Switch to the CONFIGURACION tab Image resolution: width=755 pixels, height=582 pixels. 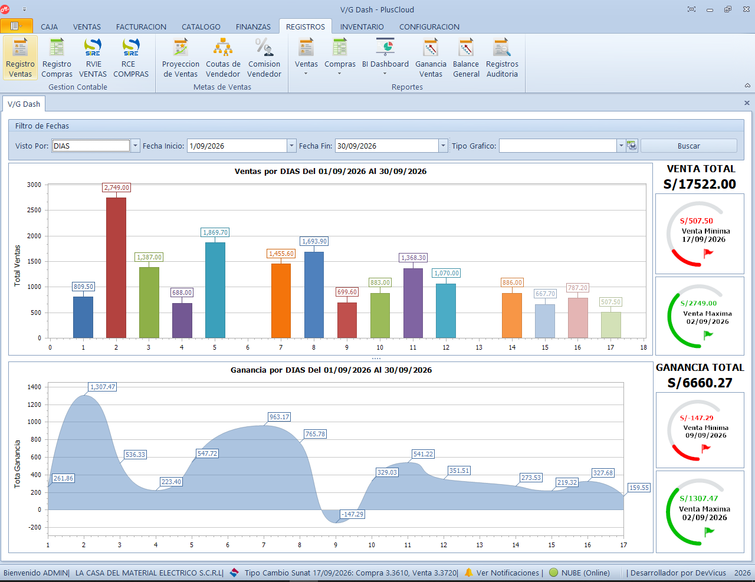[x=429, y=27]
